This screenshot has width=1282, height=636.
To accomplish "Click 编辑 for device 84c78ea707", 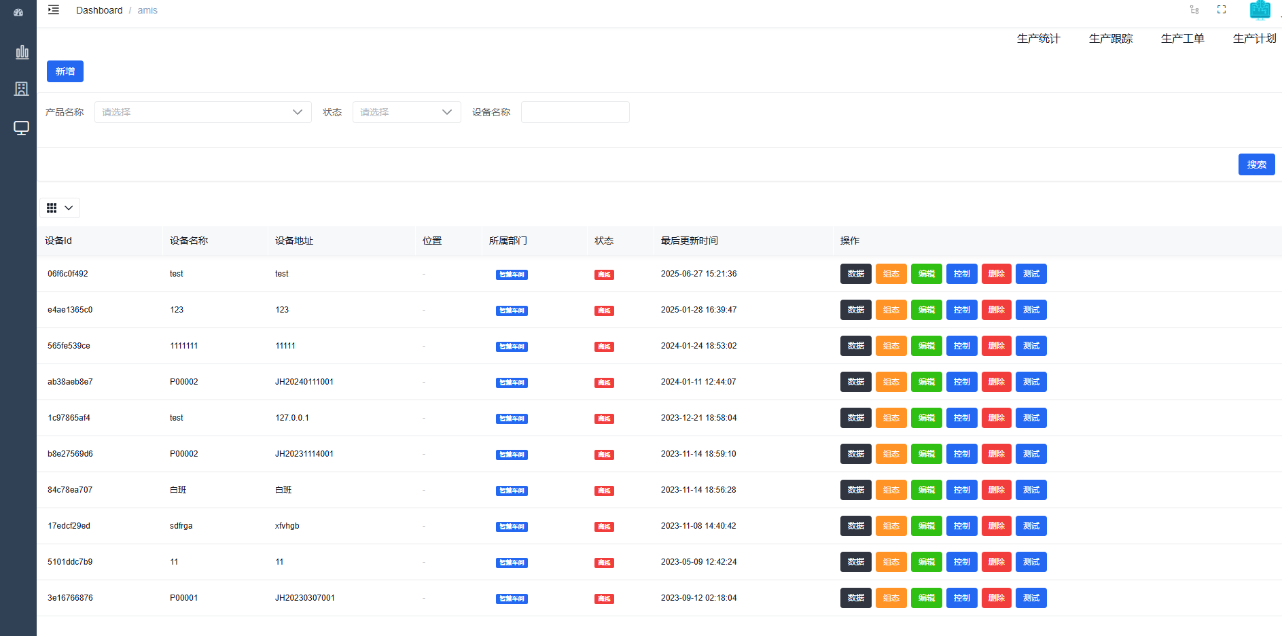I will coord(927,490).
